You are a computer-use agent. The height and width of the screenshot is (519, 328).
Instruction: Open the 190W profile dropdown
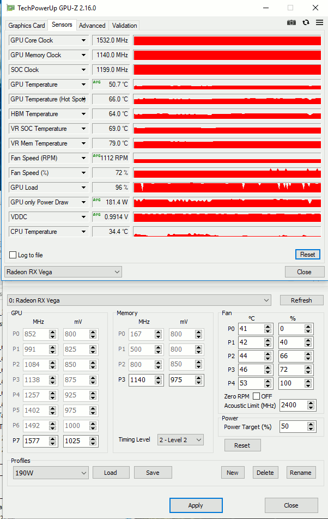(x=51, y=473)
